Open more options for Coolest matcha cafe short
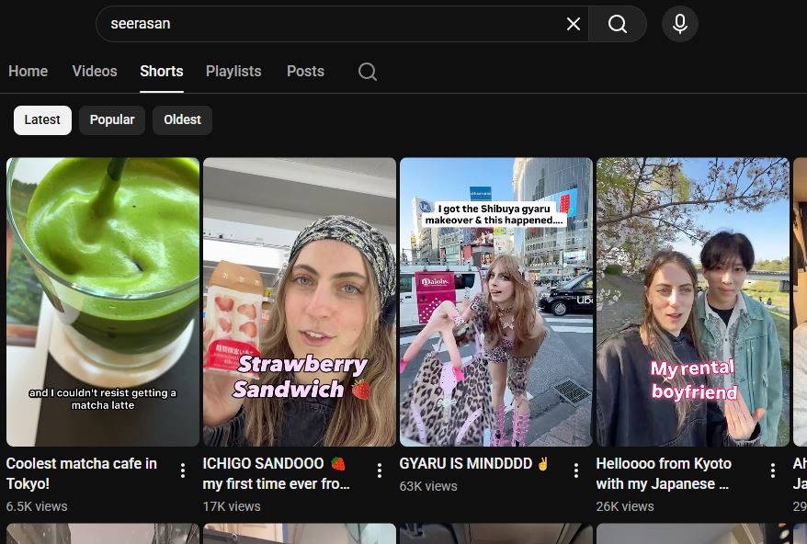Viewport: 807px width, 544px height. (x=183, y=470)
